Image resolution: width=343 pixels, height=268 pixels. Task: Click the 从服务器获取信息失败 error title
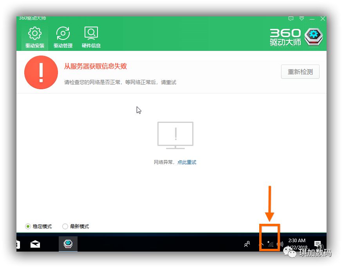pos(96,66)
